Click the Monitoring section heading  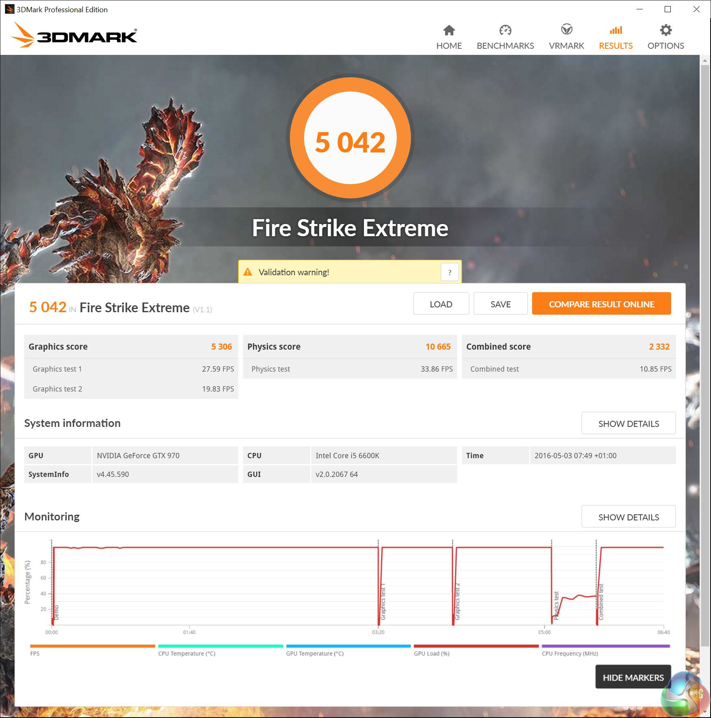point(52,516)
